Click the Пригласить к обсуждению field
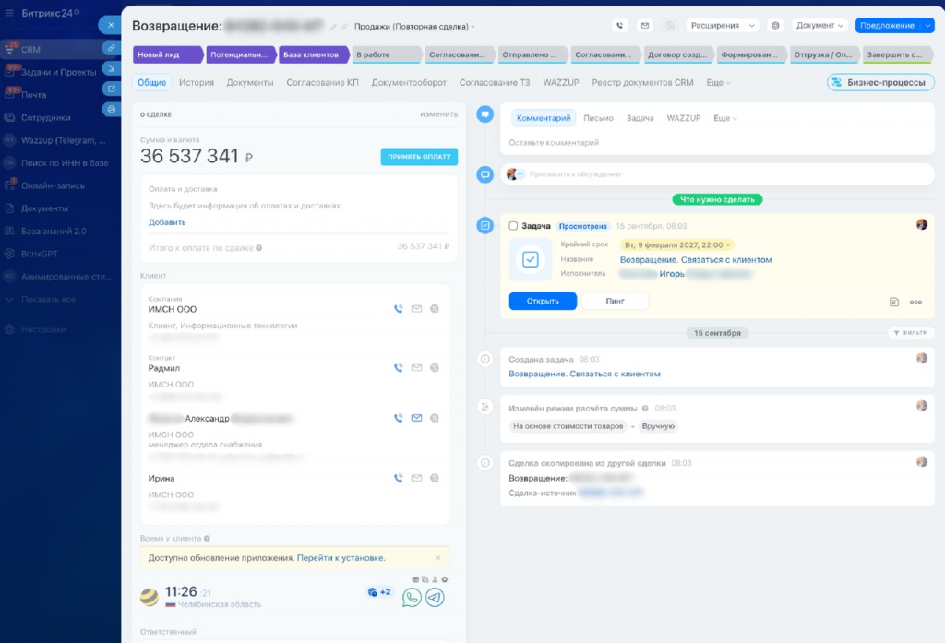Screen dimensions: 945x643 click(717, 174)
